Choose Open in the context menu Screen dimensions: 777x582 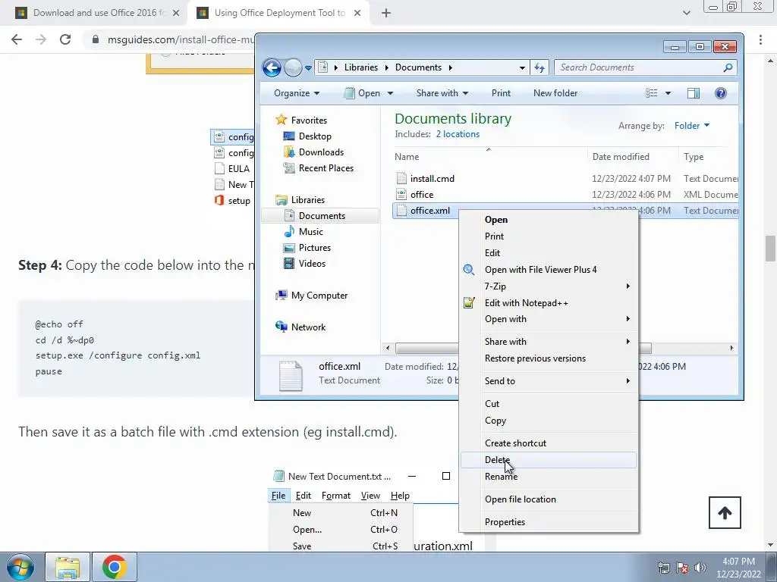549,220
